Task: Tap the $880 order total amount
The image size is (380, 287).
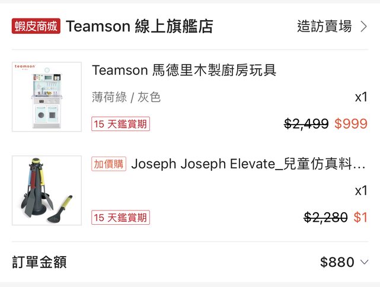Action: (337, 262)
